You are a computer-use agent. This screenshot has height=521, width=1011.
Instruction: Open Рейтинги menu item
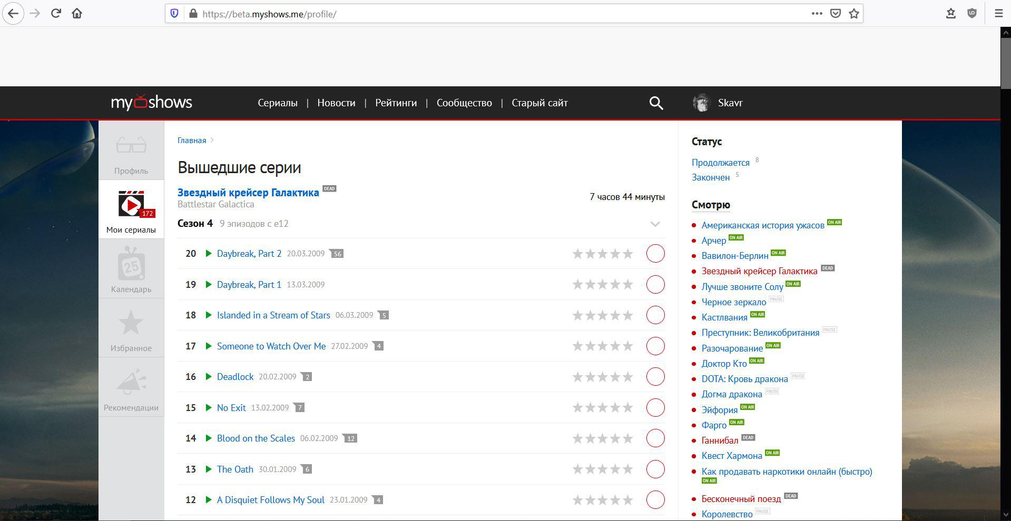[396, 103]
